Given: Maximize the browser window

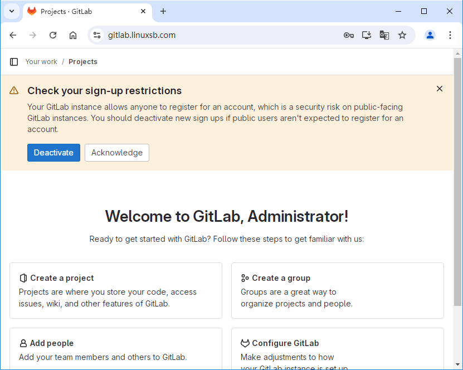Looking at the screenshot, I should pyautogui.click(x=424, y=11).
